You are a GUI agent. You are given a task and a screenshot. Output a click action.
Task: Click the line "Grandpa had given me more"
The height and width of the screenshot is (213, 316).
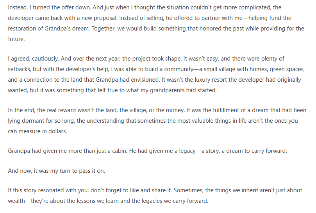[147, 150]
